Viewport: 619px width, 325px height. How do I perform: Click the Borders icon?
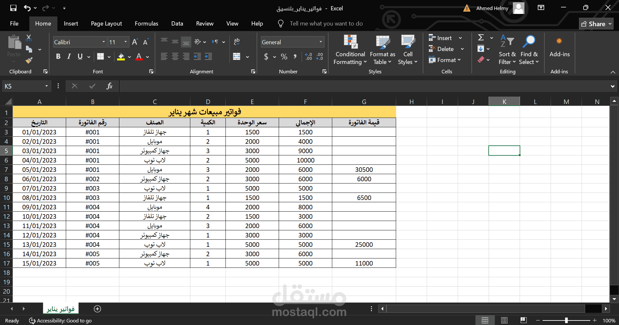coord(101,57)
